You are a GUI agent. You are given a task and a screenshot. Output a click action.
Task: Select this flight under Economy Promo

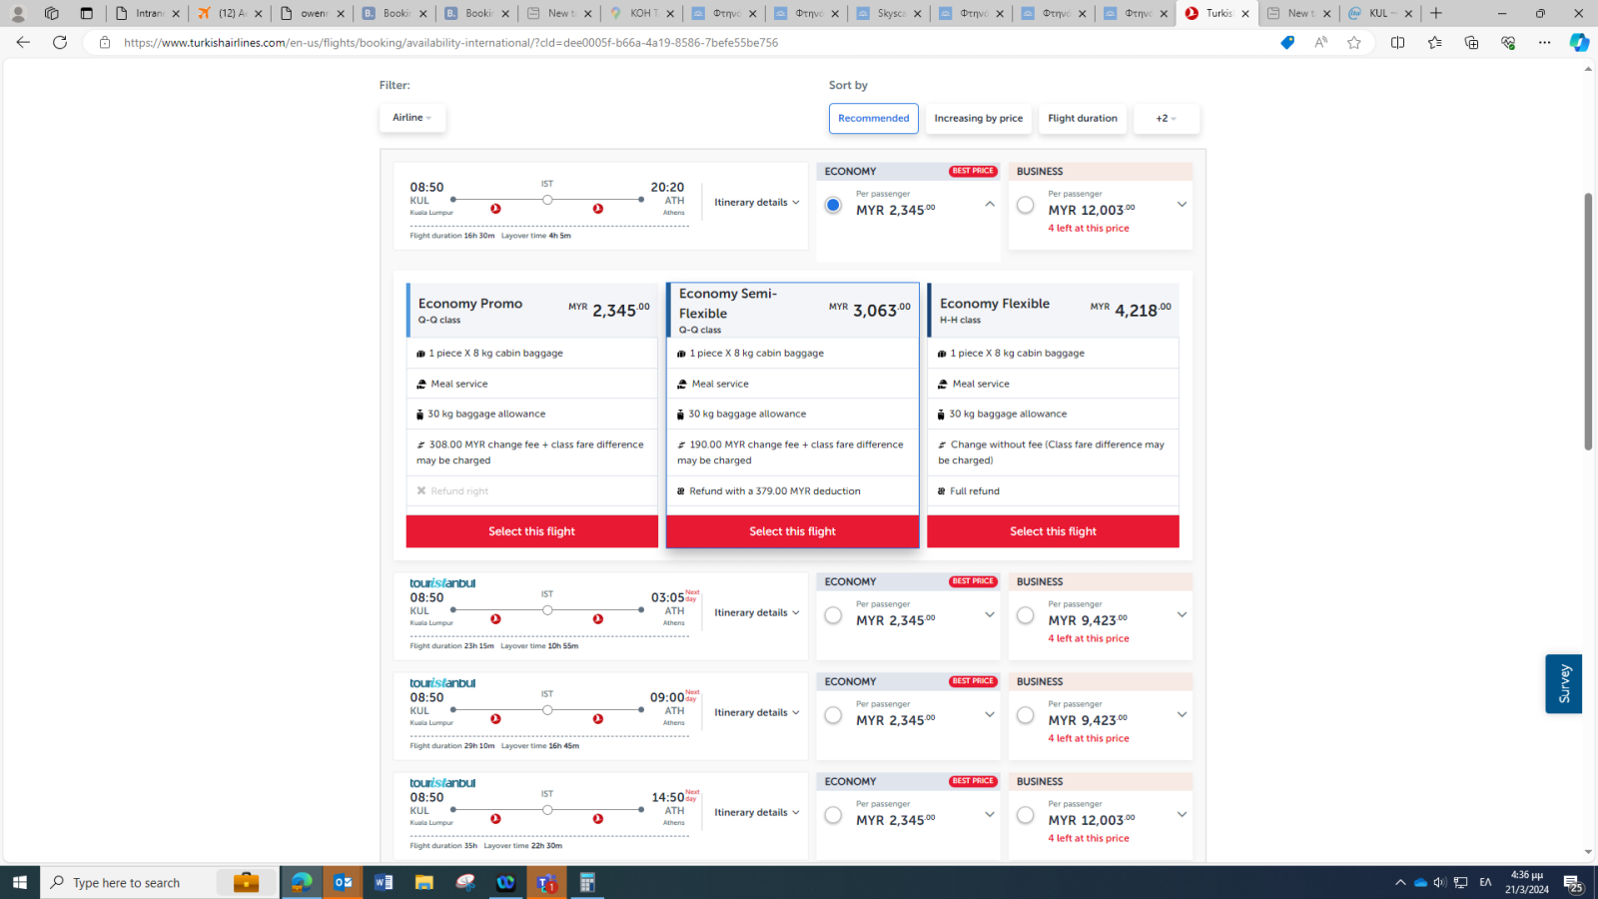coord(531,531)
